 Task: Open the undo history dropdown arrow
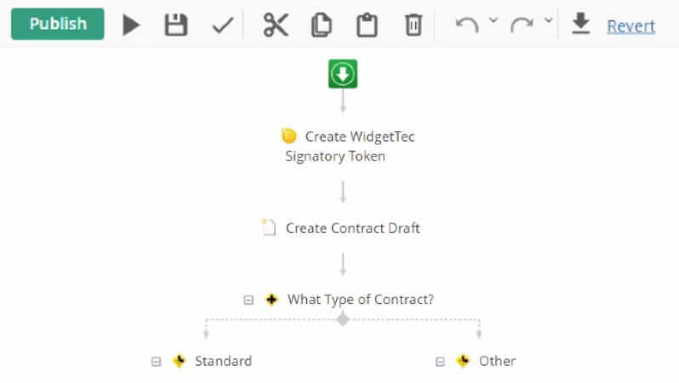494,20
